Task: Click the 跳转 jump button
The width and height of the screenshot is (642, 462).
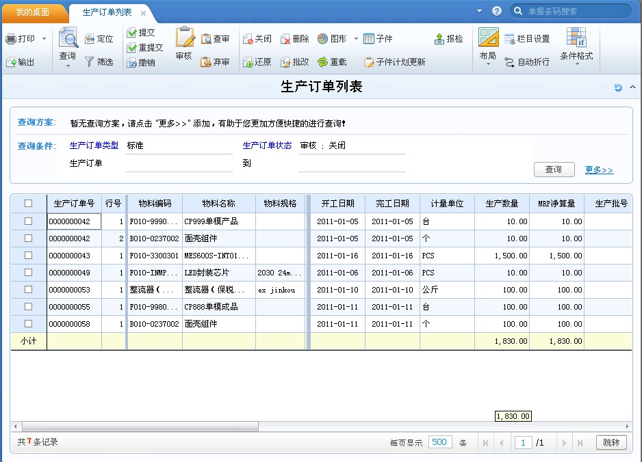Action: click(611, 442)
